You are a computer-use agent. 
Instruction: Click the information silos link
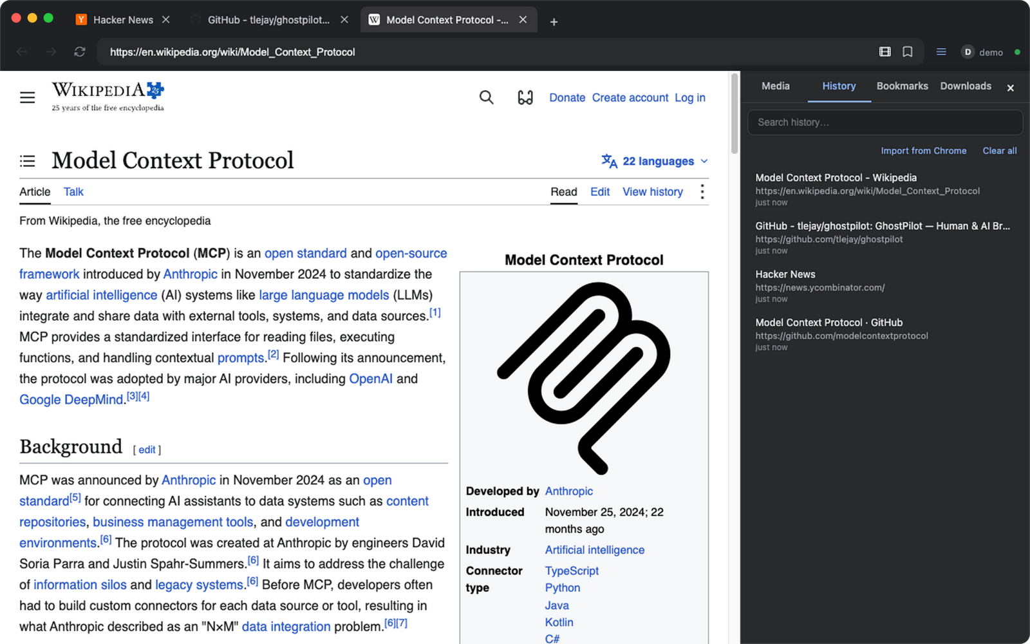80,585
